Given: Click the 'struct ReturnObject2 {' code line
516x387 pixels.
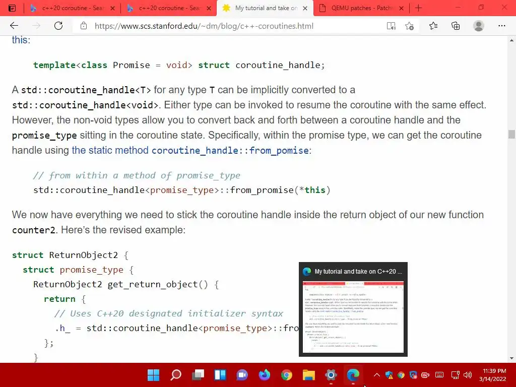Looking at the screenshot, I should point(70,255).
